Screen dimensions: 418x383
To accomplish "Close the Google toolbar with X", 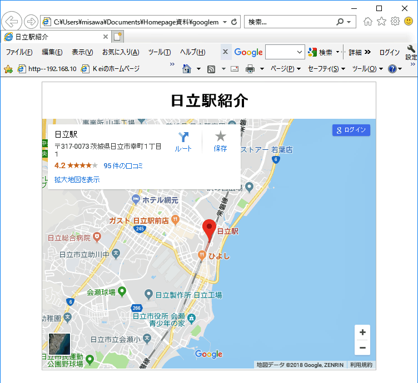I will (225, 52).
